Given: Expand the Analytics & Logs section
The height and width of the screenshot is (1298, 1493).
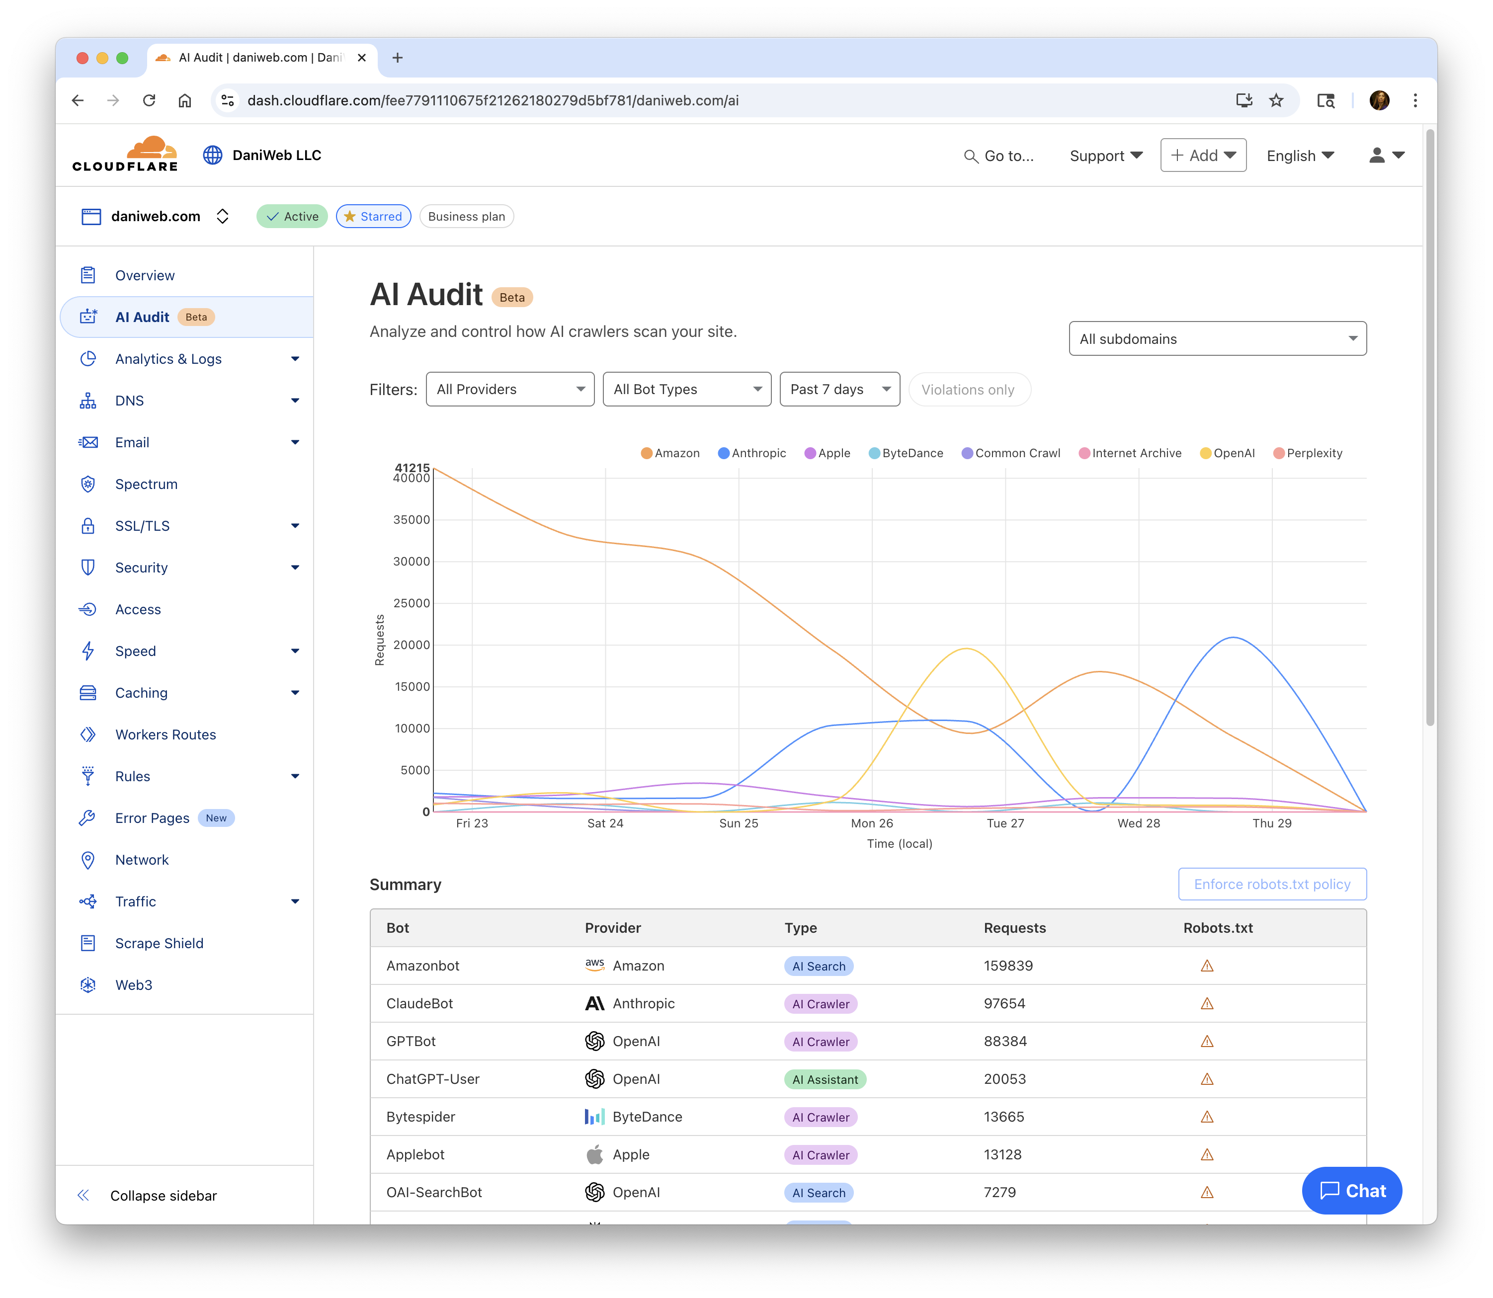Looking at the screenshot, I should 295,359.
